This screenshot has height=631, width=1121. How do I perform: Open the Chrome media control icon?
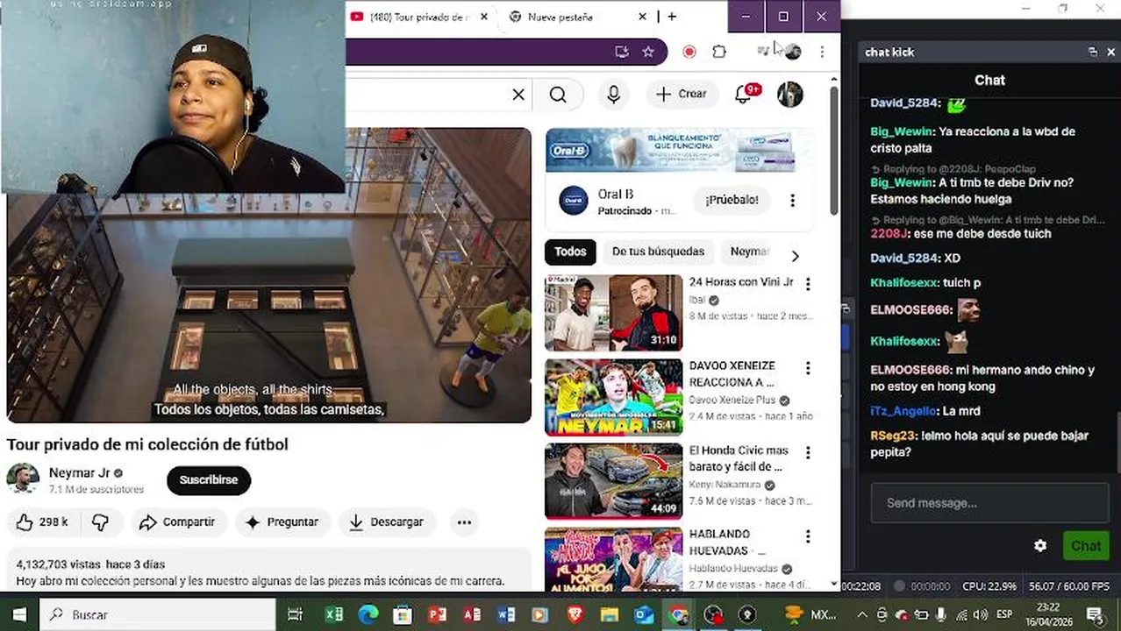[763, 52]
